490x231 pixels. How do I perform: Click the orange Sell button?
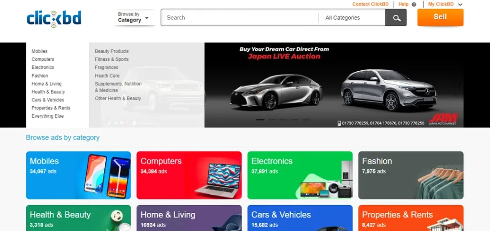440,17
